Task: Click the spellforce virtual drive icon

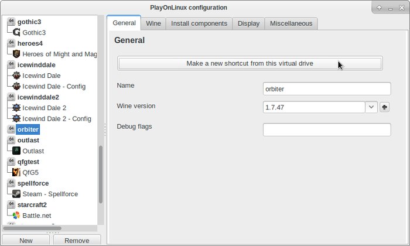Action: pos(11,183)
